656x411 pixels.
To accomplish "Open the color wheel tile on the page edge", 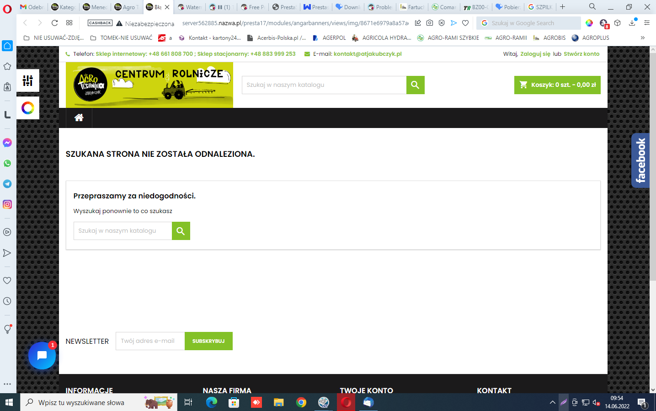I will pyautogui.click(x=28, y=108).
